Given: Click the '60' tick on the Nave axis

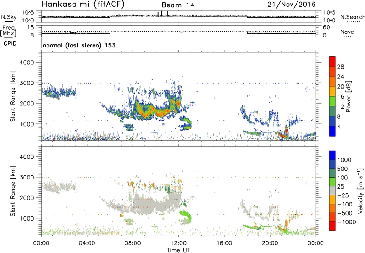Looking at the screenshot, I should [326, 27].
